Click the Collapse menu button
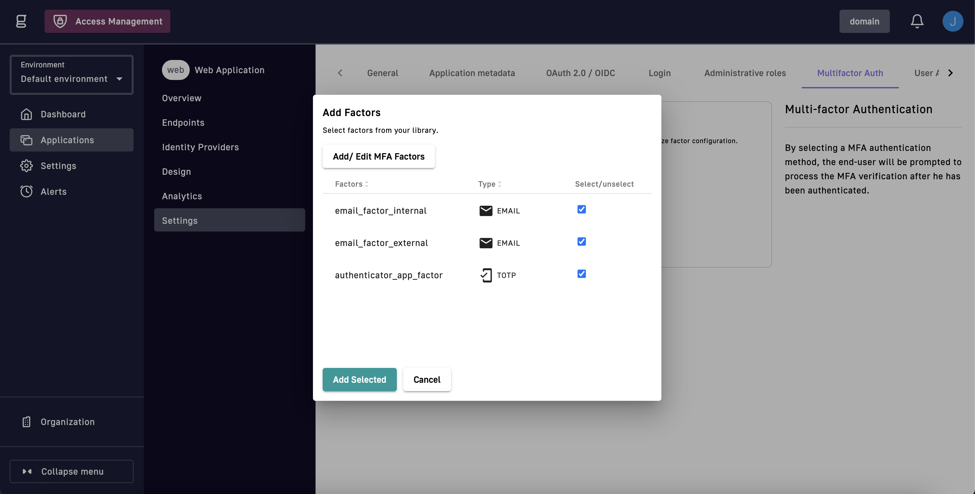Image resolution: width=975 pixels, height=494 pixels. pyautogui.click(x=71, y=471)
